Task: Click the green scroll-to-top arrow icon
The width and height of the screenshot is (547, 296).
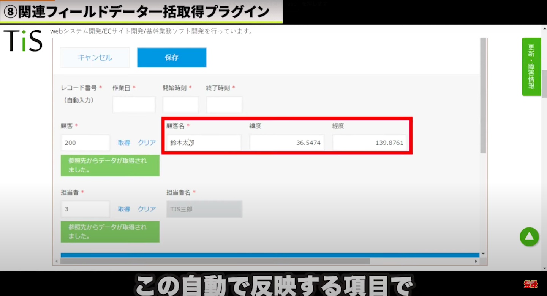Action: (529, 237)
